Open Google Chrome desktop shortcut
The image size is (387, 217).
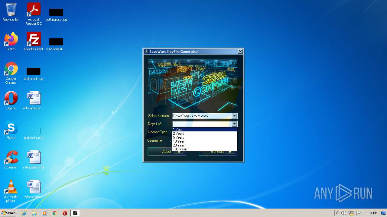(x=11, y=73)
